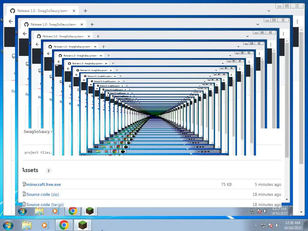Close the tab in the third nested window
The width and height of the screenshot is (308, 231).
click(x=89, y=36)
